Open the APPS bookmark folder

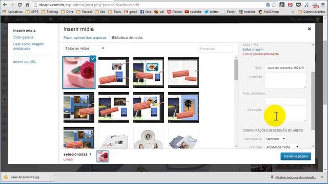click(32, 12)
